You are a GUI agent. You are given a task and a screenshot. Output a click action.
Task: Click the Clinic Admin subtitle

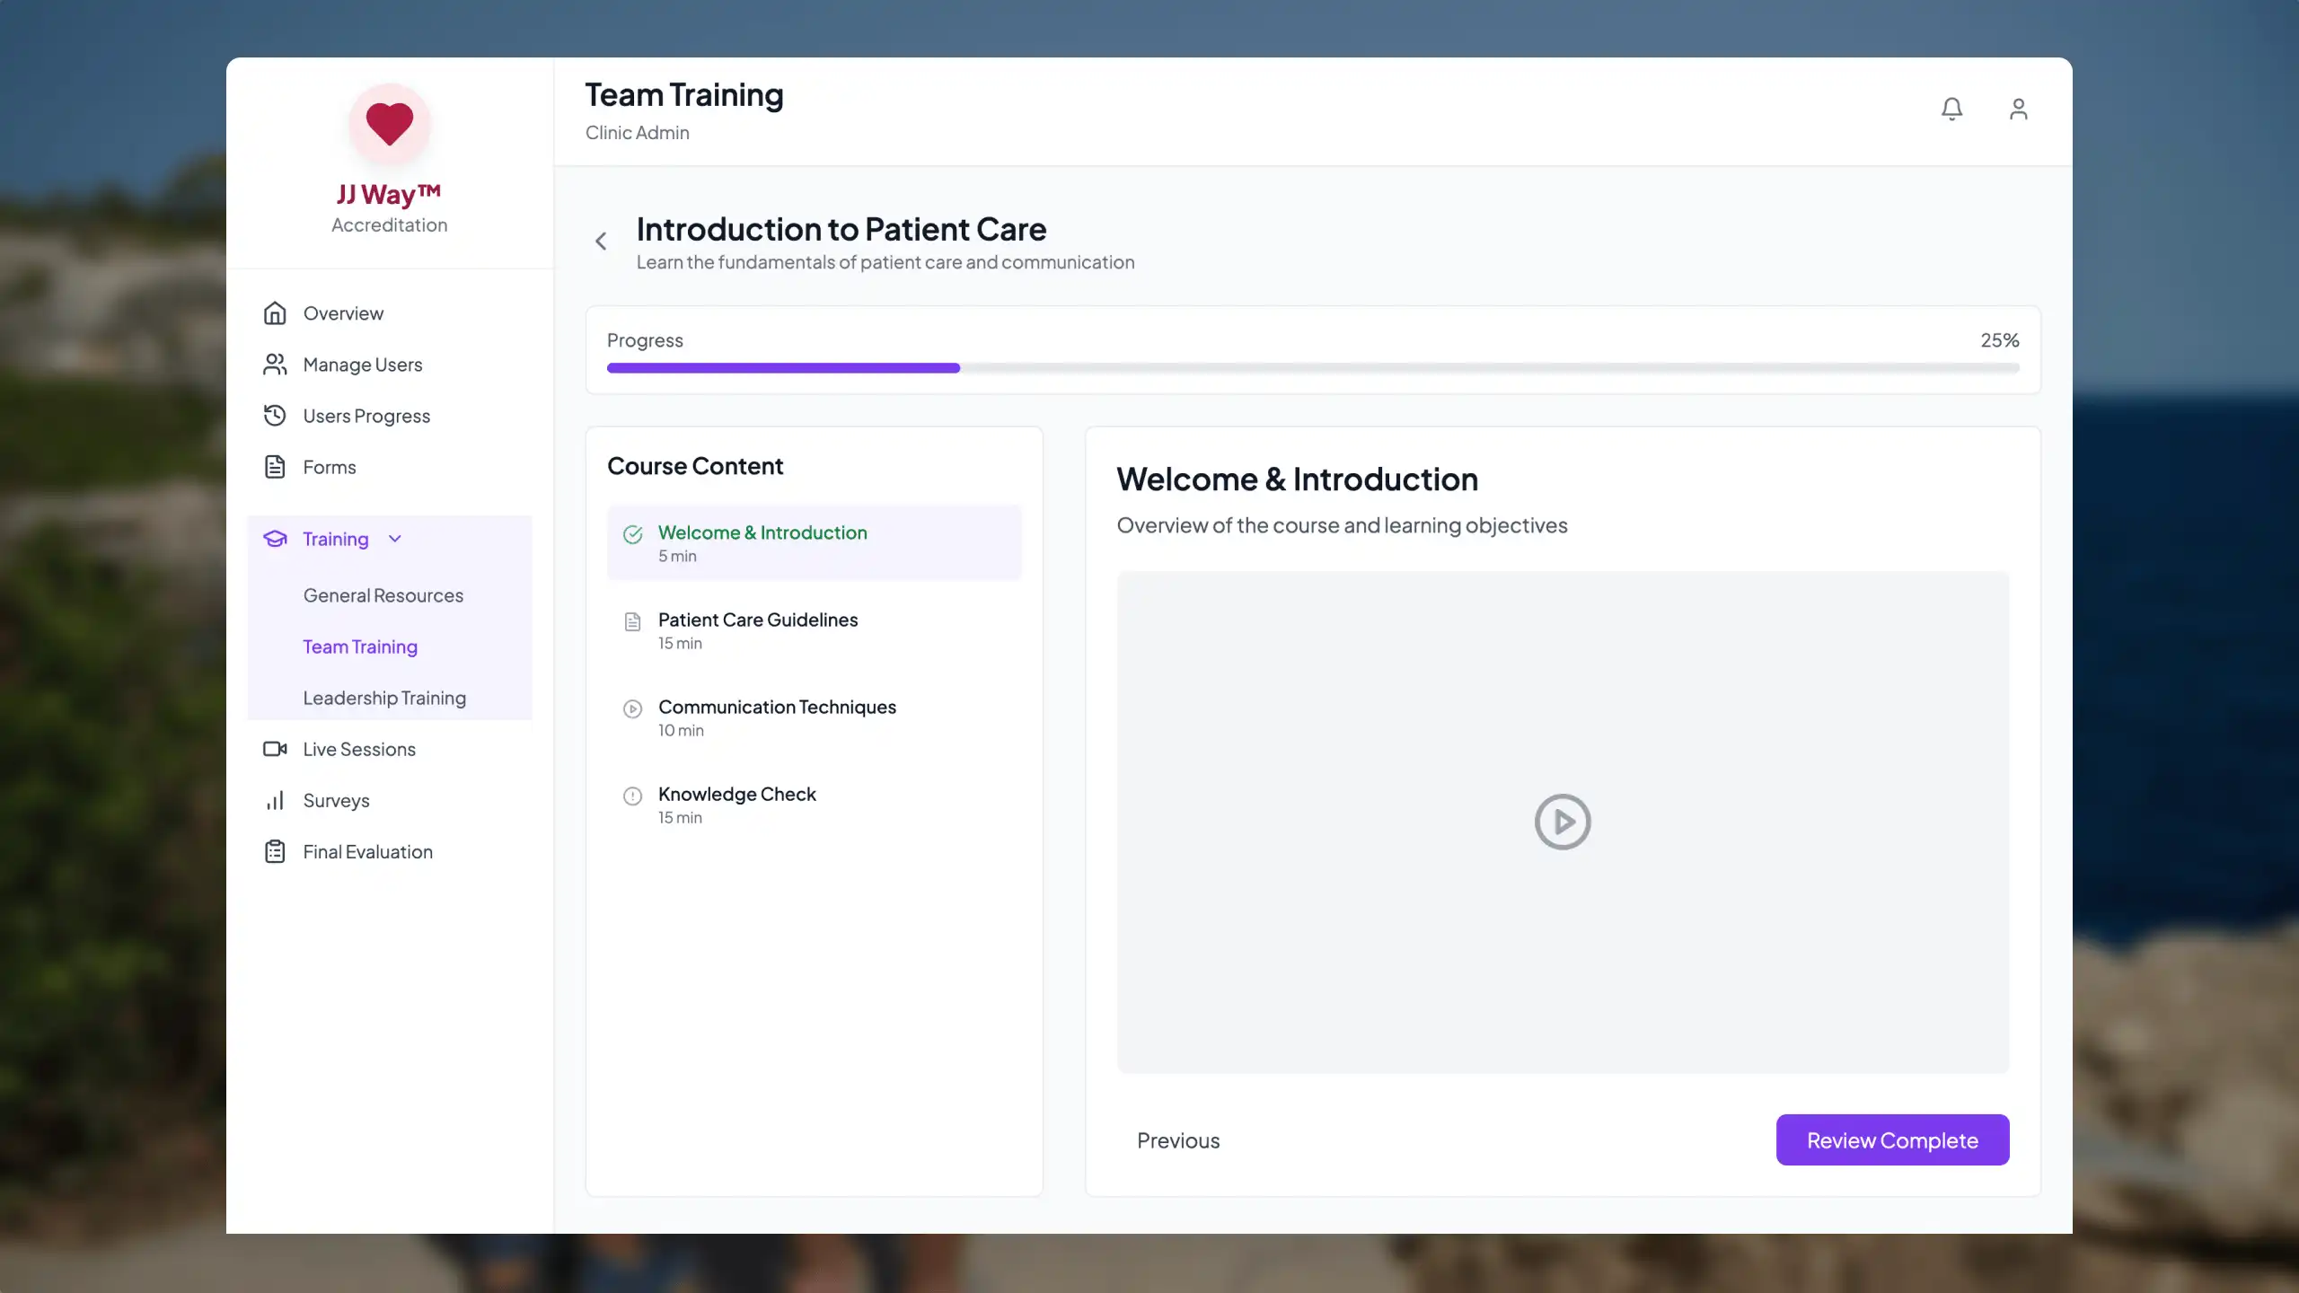[638, 133]
